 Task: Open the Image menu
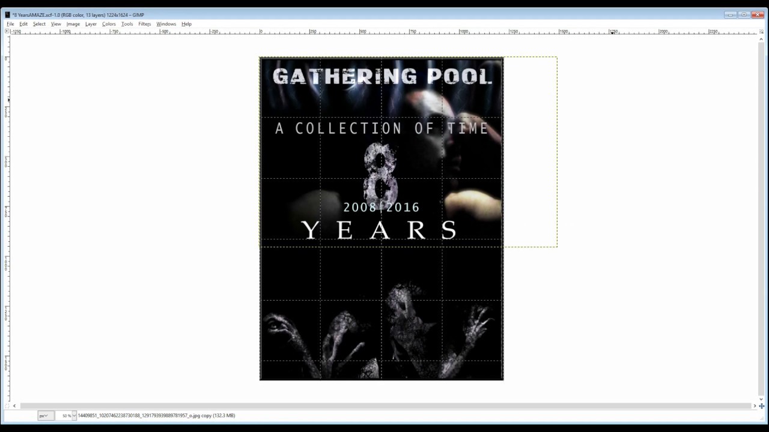(x=73, y=24)
